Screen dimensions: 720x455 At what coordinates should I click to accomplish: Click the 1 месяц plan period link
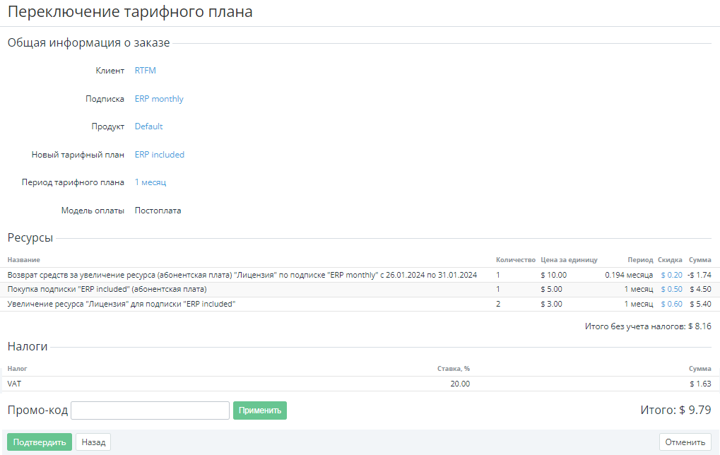[x=151, y=182]
